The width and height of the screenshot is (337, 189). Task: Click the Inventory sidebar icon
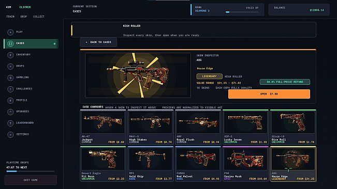pyautogui.click(x=10, y=55)
